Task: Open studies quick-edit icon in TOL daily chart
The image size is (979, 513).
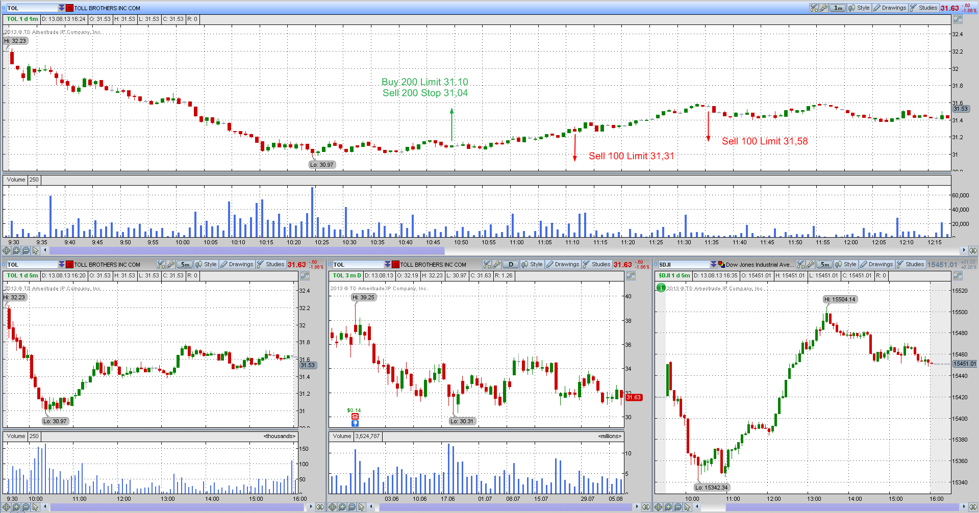Action: click(487, 264)
